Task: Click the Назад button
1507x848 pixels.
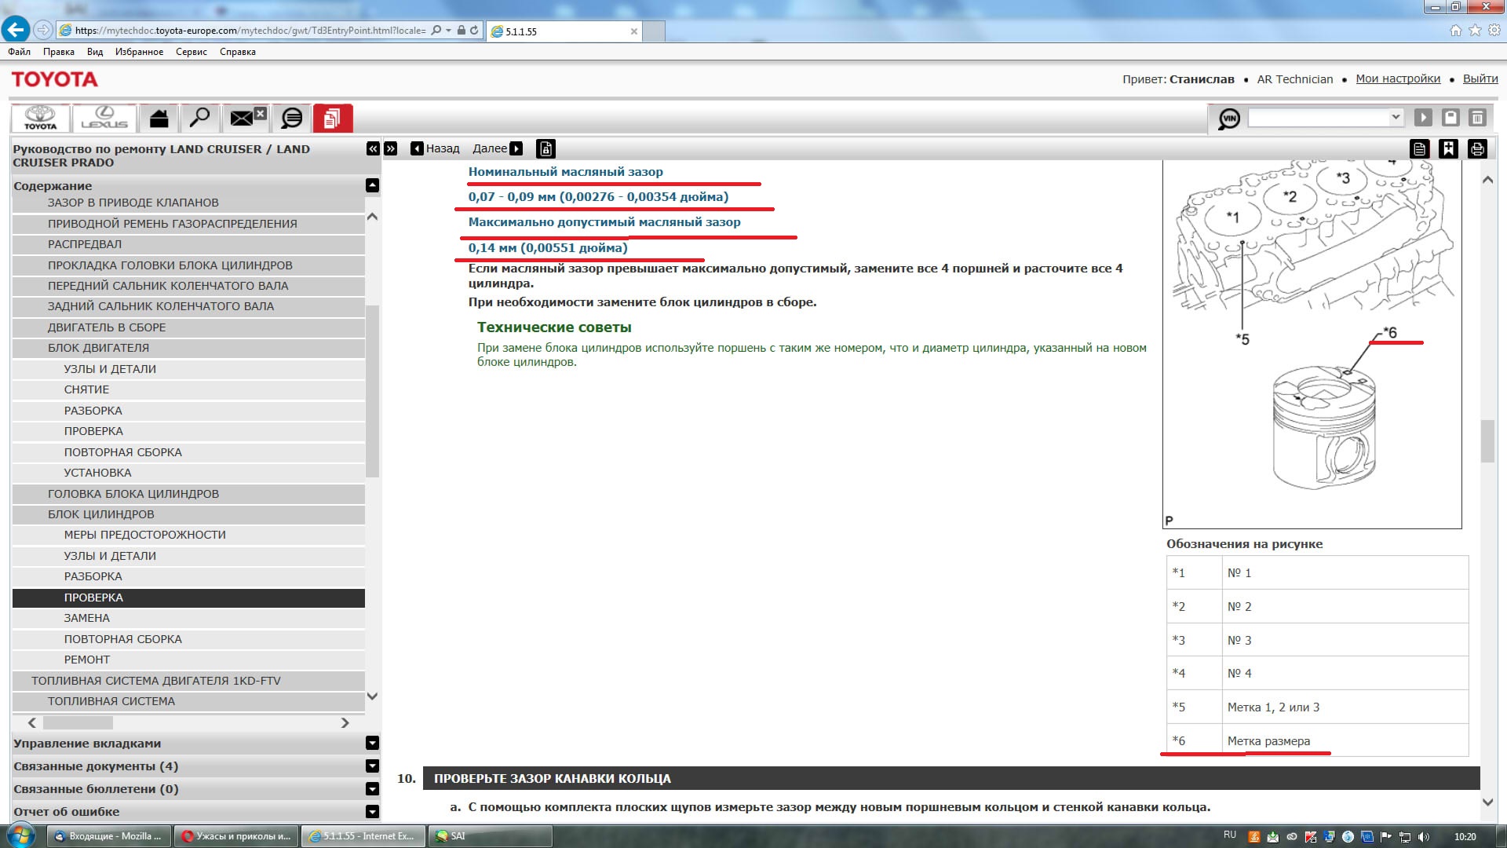Action: (x=436, y=148)
